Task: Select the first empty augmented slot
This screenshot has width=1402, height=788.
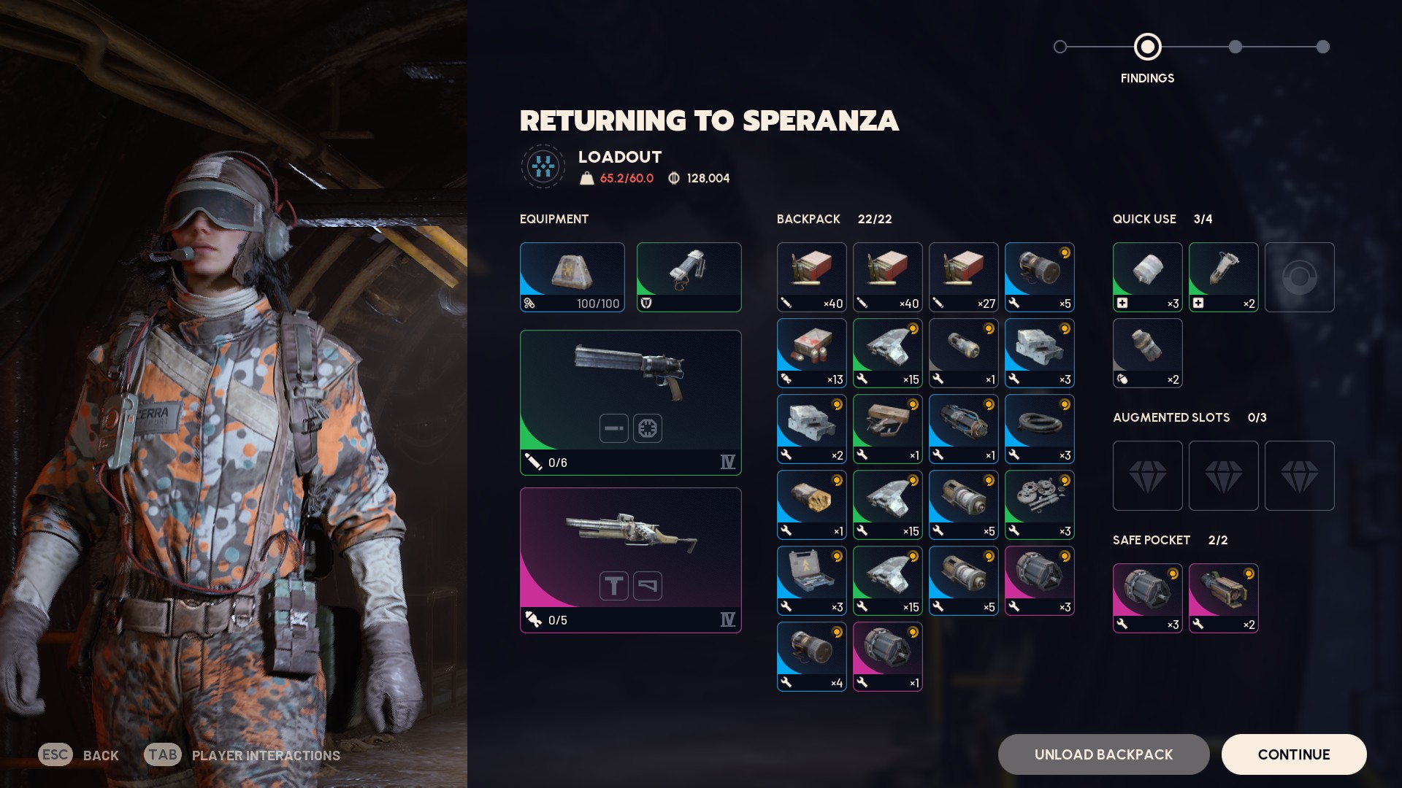Action: click(x=1147, y=476)
